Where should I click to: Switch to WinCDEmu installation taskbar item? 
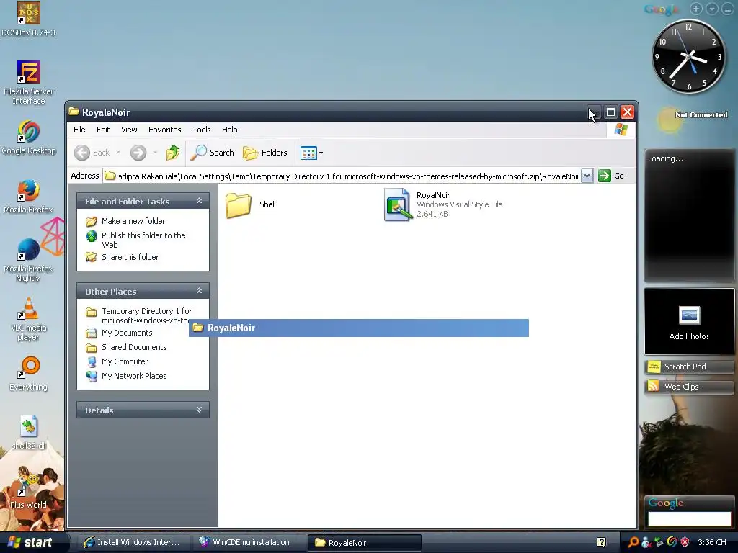click(248, 542)
